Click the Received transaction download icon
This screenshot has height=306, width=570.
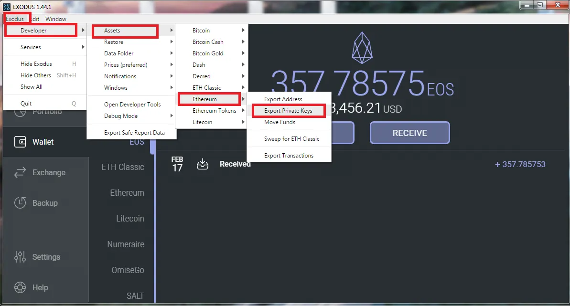(203, 164)
